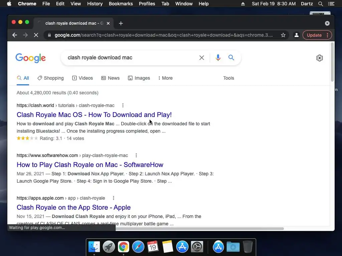The width and height of the screenshot is (342, 256).
Task: Click the Update button in Chrome toolbar
Action: tap(314, 35)
